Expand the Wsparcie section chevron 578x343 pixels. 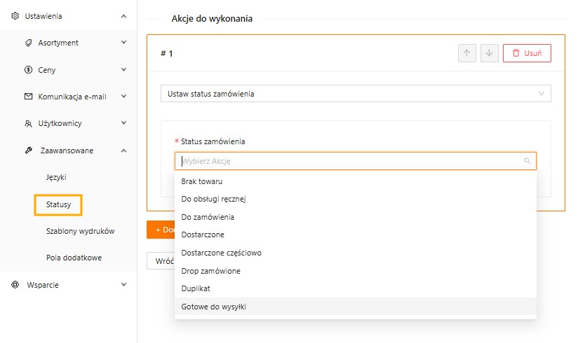pyautogui.click(x=123, y=285)
